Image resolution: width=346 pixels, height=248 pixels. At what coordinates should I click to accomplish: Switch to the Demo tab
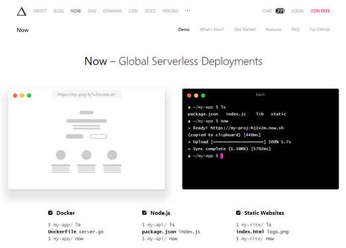(x=184, y=29)
